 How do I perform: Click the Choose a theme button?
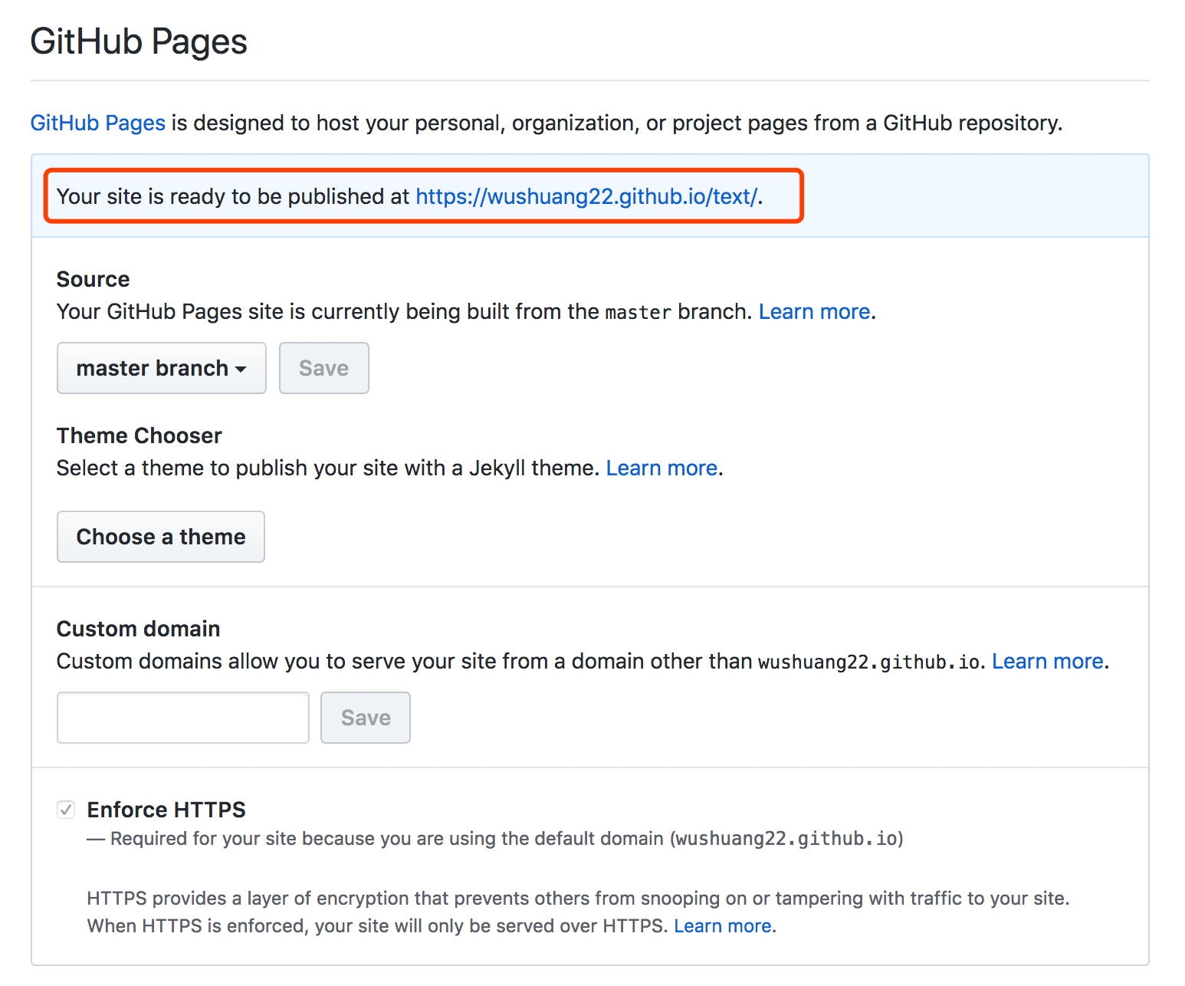161,537
